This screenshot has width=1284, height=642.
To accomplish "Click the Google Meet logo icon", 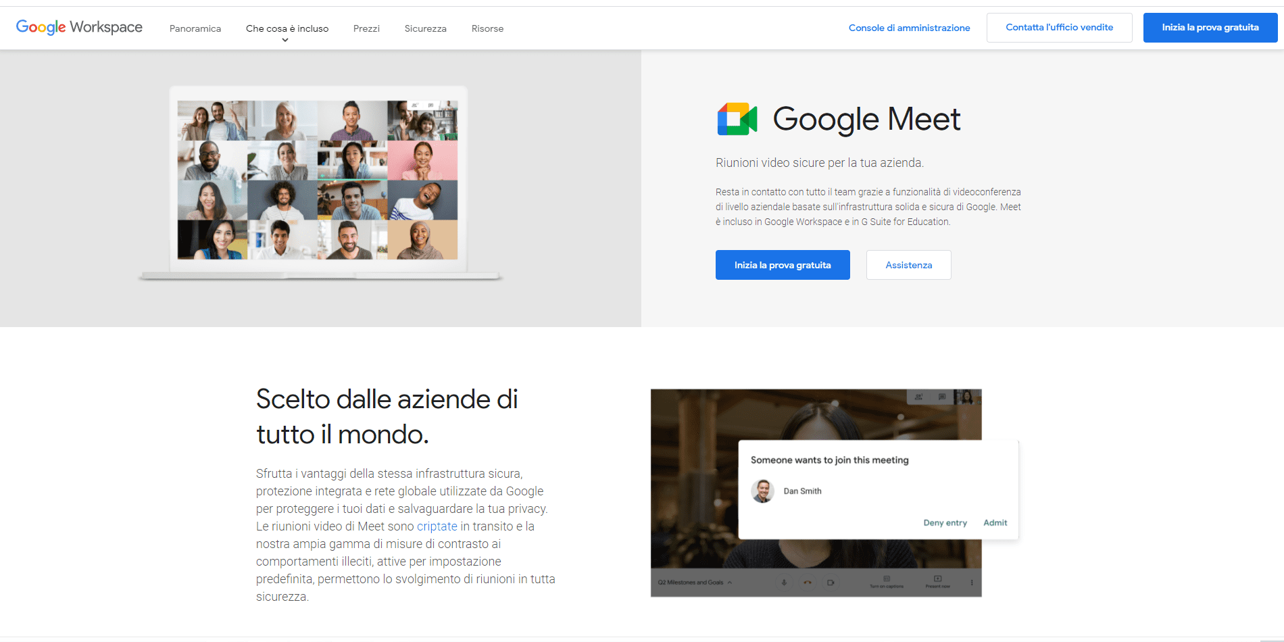I will click(x=737, y=120).
